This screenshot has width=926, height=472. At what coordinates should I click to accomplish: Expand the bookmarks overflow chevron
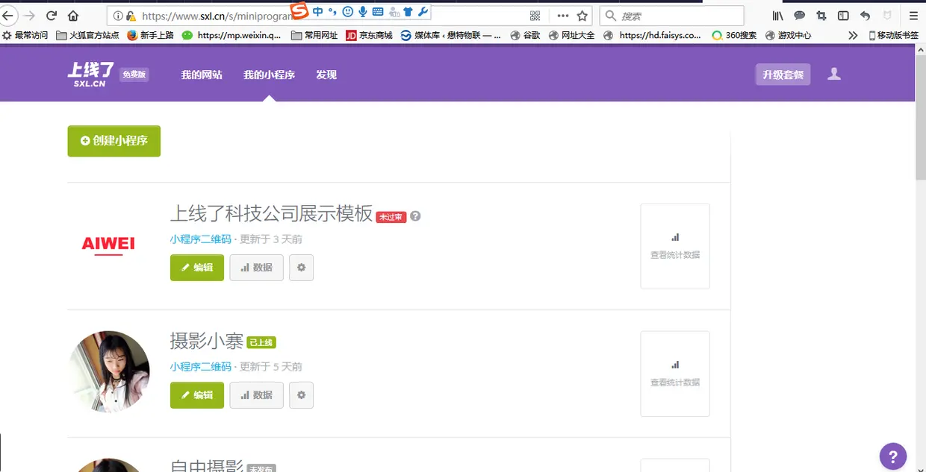[853, 34]
